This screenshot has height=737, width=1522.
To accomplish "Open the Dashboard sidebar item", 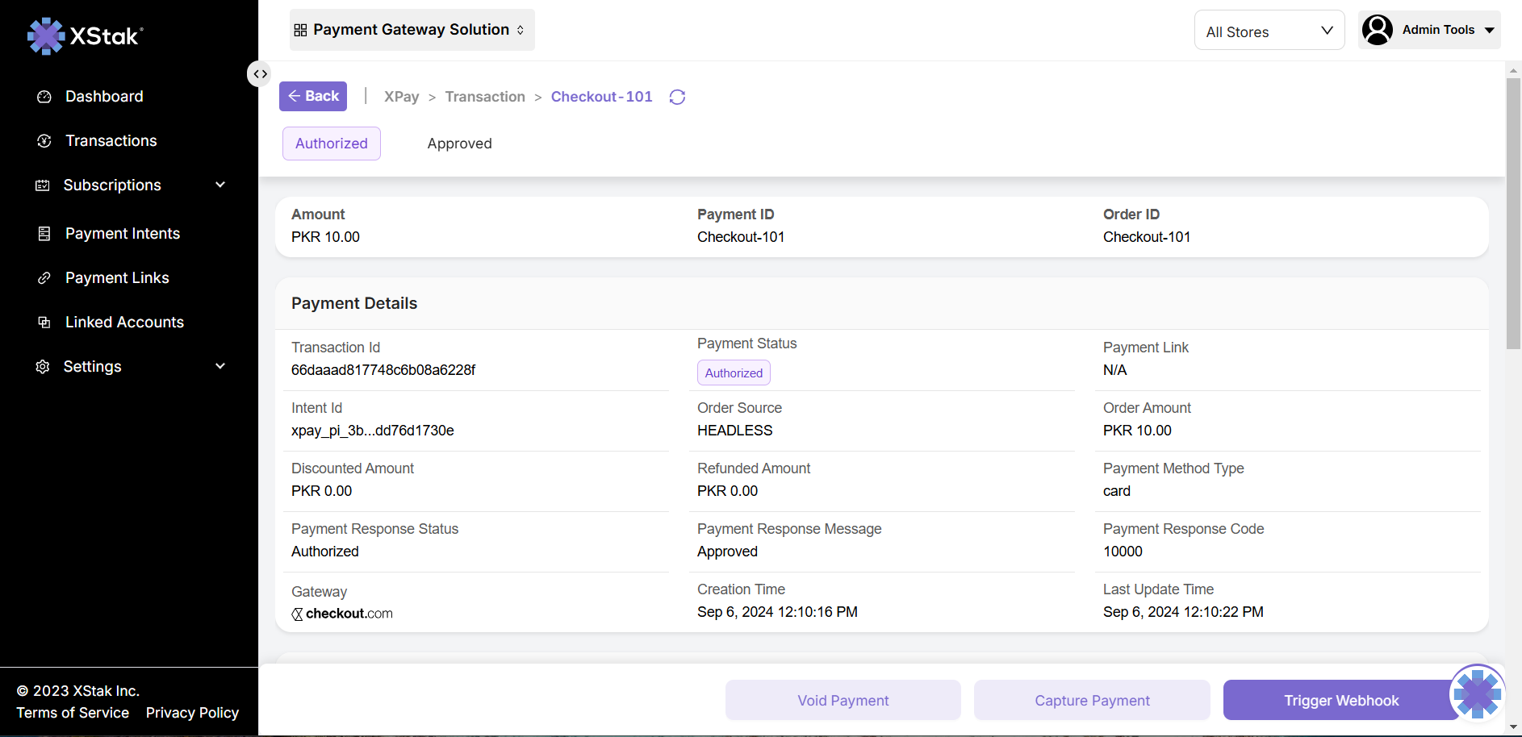I will pos(104,97).
